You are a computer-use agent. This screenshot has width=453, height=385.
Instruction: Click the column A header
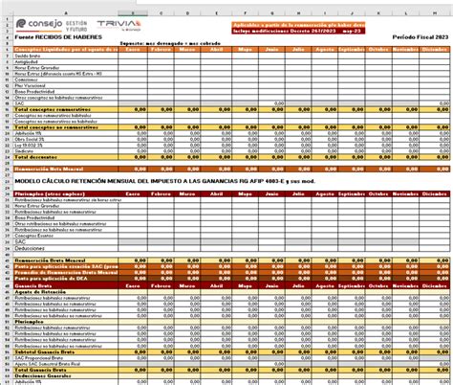[66, 13]
